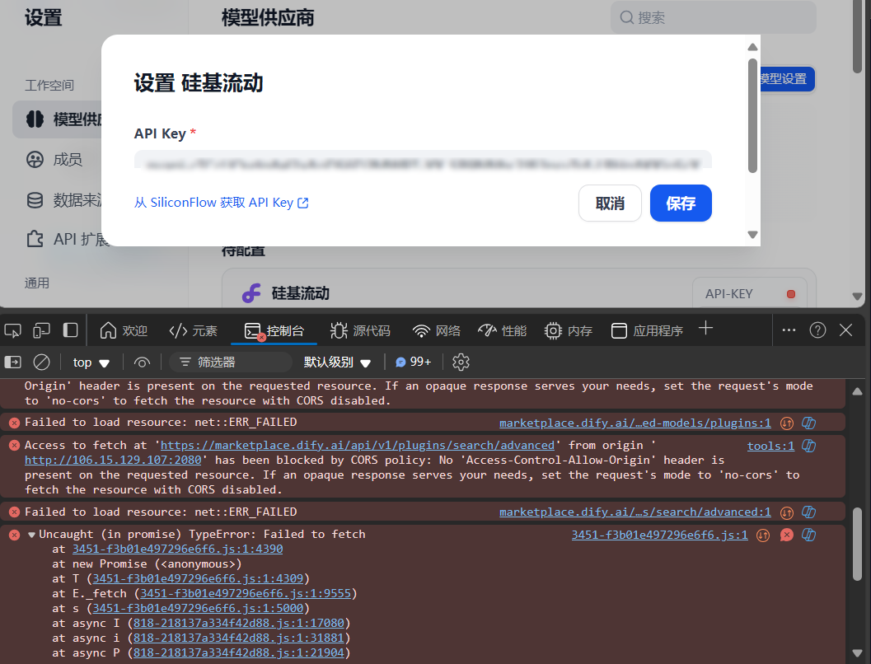Click the 模型设置 button behind the dialog
This screenshot has height=664, width=871.
coord(787,79)
